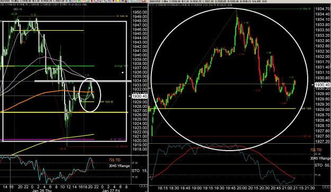
Task: Click the red square toolbar icon at the toolbar's end
Action: tap(144, 1)
